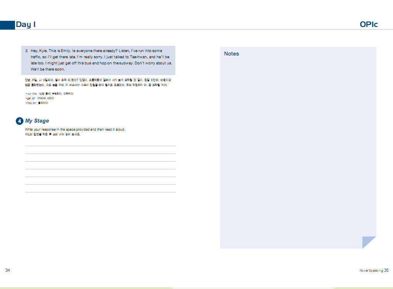Select the 'My Stage' section heading

coord(37,121)
